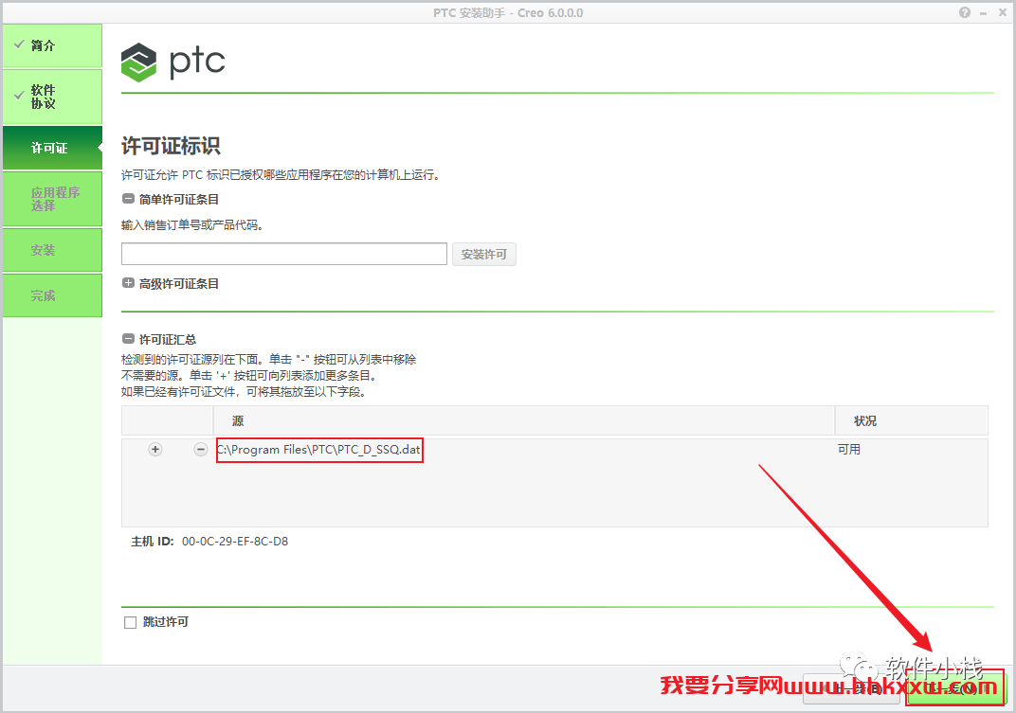Go to the next step with 下一步(N) button
This screenshot has width=1016, height=713.
tap(955, 687)
